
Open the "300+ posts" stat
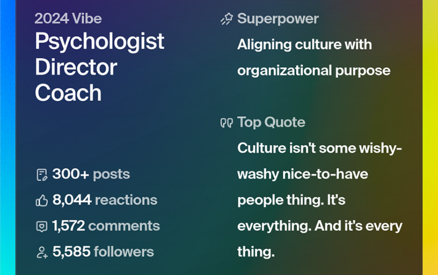coord(91,174)
